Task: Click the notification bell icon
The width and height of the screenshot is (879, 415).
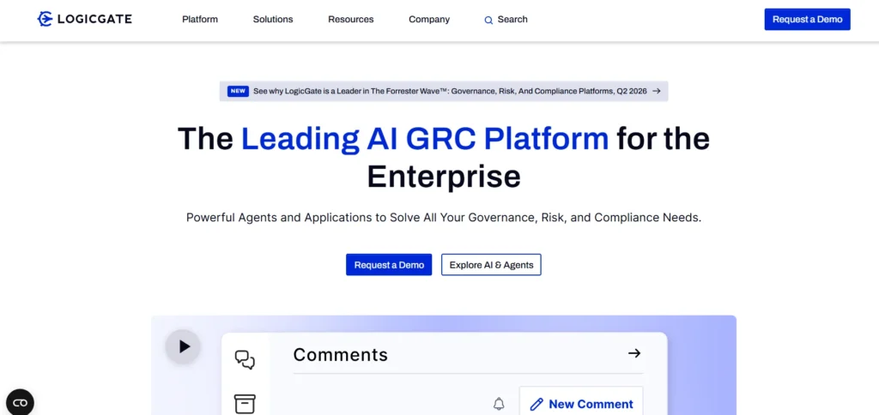Action: [x=499, y=403]
